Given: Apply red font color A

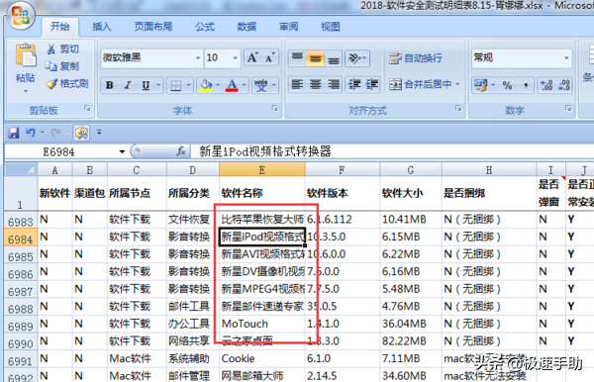Looking at the screenshot, I should click(232, 85).
